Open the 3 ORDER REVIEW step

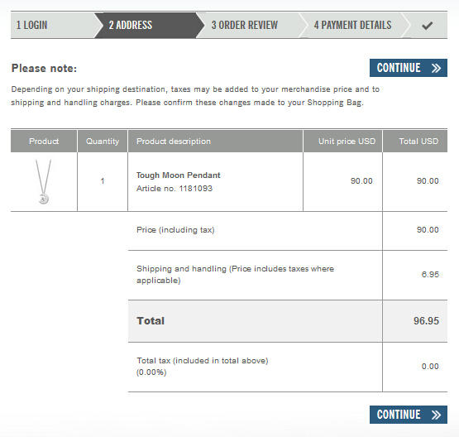[245, 25]
